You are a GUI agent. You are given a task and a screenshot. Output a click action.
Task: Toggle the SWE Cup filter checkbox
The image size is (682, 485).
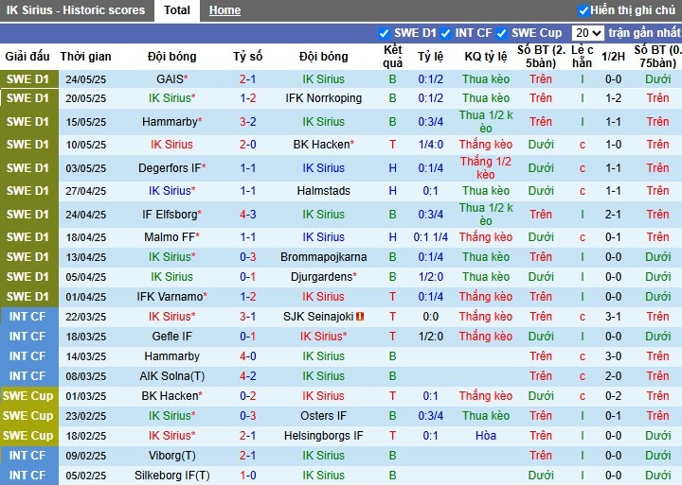tap(502, 33)
